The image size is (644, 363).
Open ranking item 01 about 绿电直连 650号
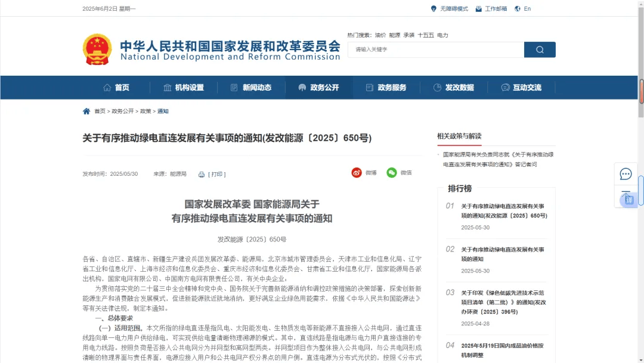coord(504,210)
